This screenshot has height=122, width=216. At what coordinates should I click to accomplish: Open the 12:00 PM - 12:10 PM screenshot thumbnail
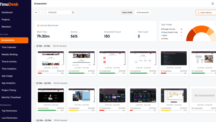[x=51, y=58]
